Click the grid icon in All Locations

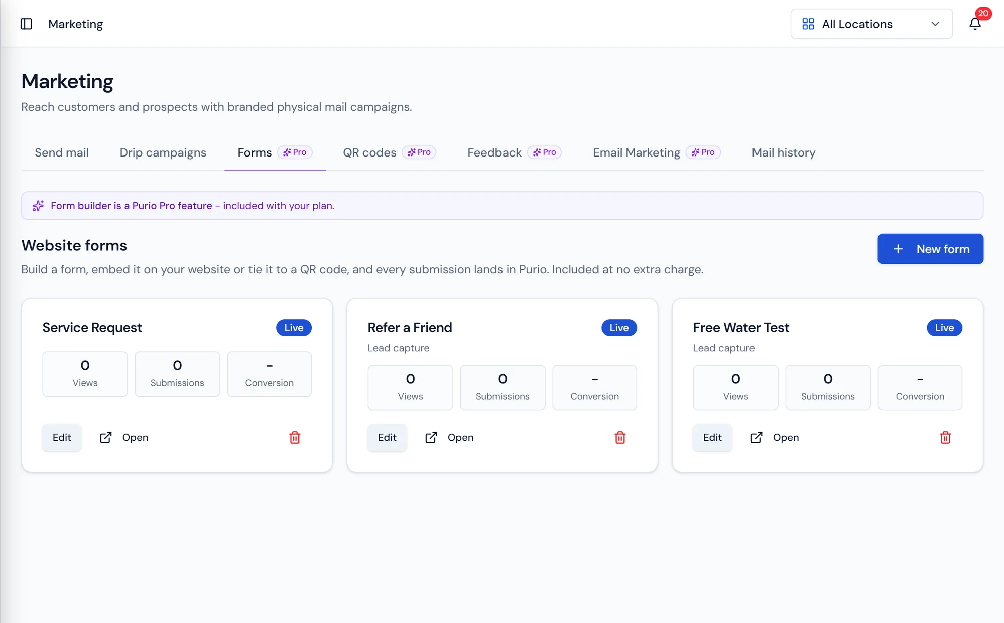tap(808, 24)
